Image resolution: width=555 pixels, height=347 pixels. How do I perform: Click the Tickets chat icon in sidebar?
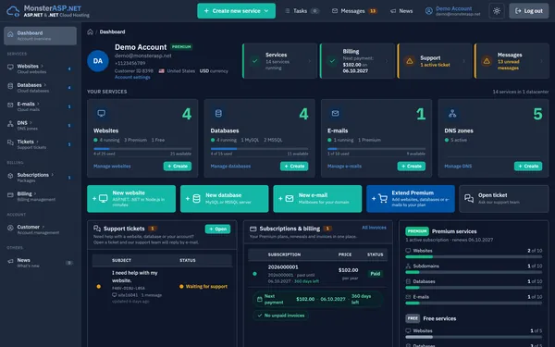click(x=10, y=143)
